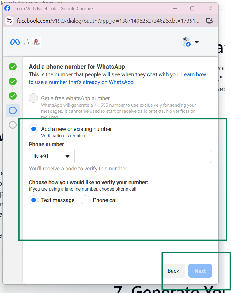This screenshot has height=293, width=231.
Task: Expand the account dropdown arrow beside avatar
Action: pos(196,42)
